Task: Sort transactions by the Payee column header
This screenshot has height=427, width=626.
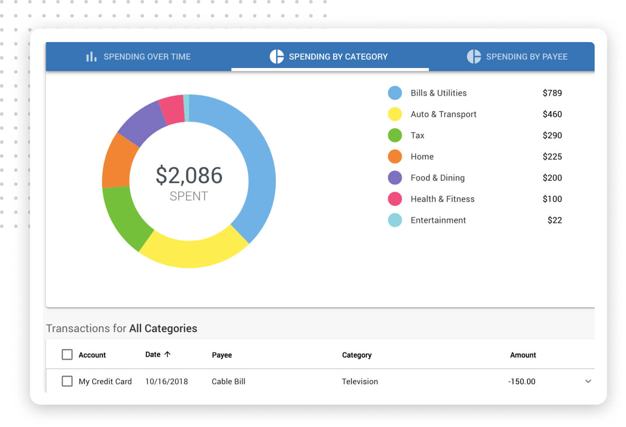Action: point(222,355)
